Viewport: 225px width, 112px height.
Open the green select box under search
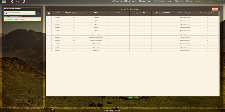click(x=22, y=19)
